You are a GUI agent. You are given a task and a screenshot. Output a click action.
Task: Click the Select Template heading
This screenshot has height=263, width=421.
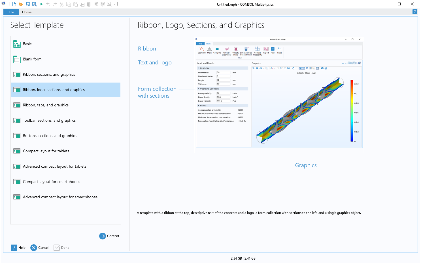[37, 25]
